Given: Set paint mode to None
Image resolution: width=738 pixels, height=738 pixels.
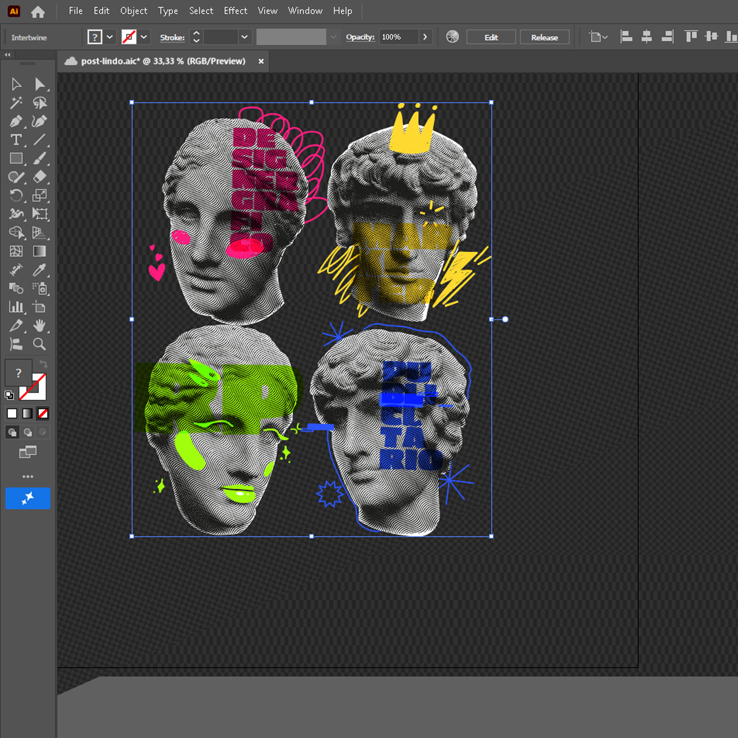Looking at the screenshot, I should (x=43, y=413).
